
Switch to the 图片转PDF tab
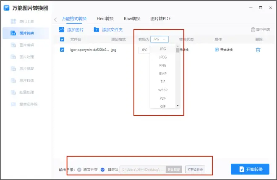coord(160,19)
